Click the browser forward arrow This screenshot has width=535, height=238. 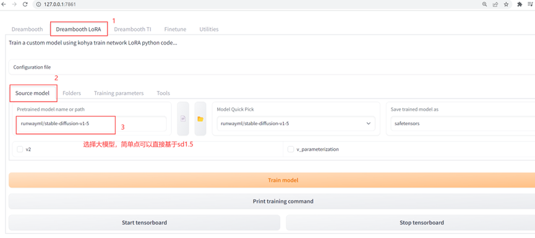tap(14, 4)
